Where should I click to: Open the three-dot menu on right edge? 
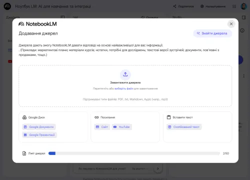pyautogui.click(x=243, y=76)
